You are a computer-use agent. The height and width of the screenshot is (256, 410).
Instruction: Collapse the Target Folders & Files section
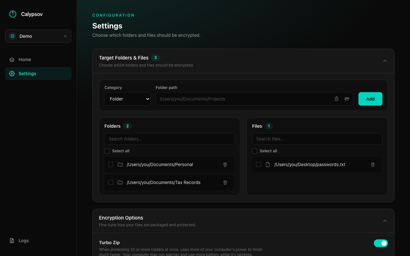[385, 61]
